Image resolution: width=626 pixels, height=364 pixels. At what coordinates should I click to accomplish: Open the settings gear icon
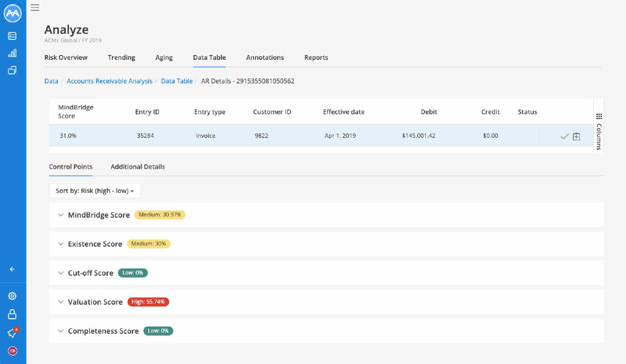pos(12,296)
